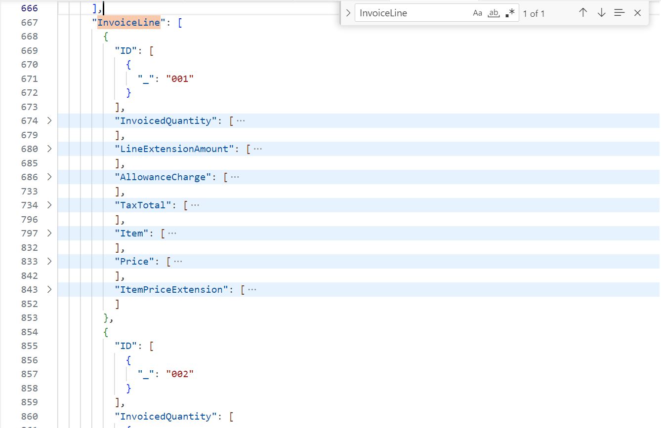Click the "ItemPriceExtension" key text
Screen dimensions: 661x428
(x=171, y=289)
